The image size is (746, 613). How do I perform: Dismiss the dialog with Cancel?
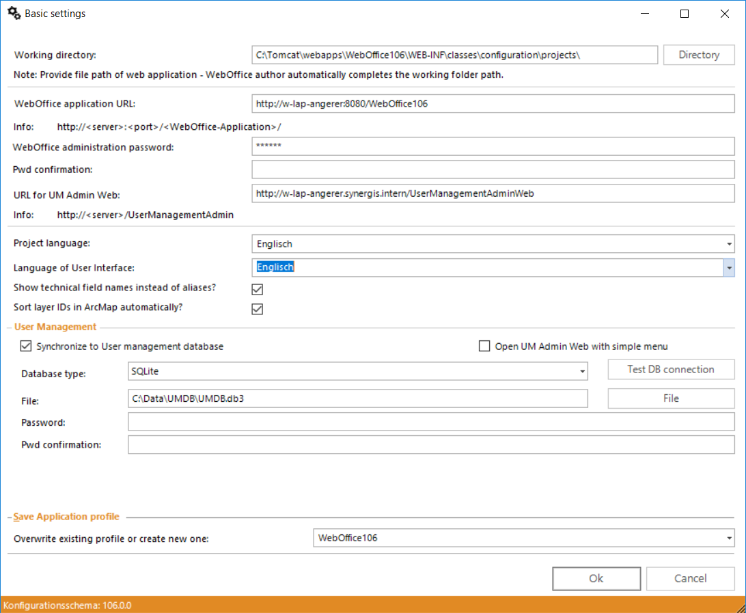(690, 578)
